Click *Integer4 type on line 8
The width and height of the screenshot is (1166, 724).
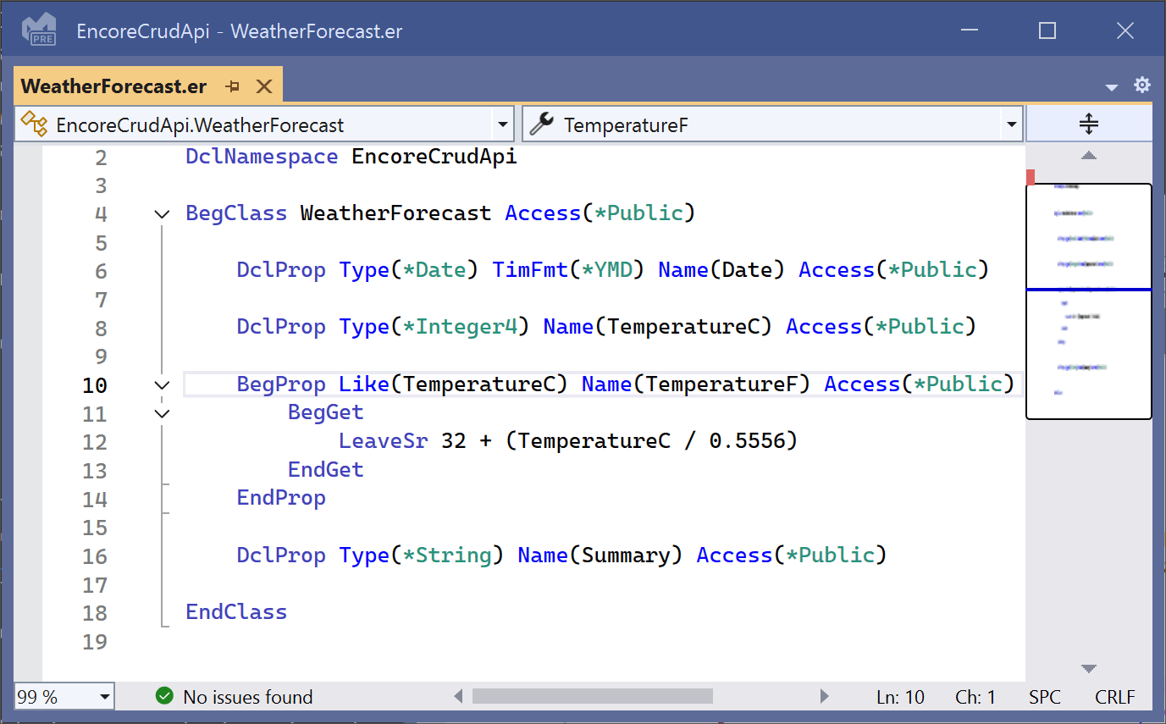(x=459, y=327)
